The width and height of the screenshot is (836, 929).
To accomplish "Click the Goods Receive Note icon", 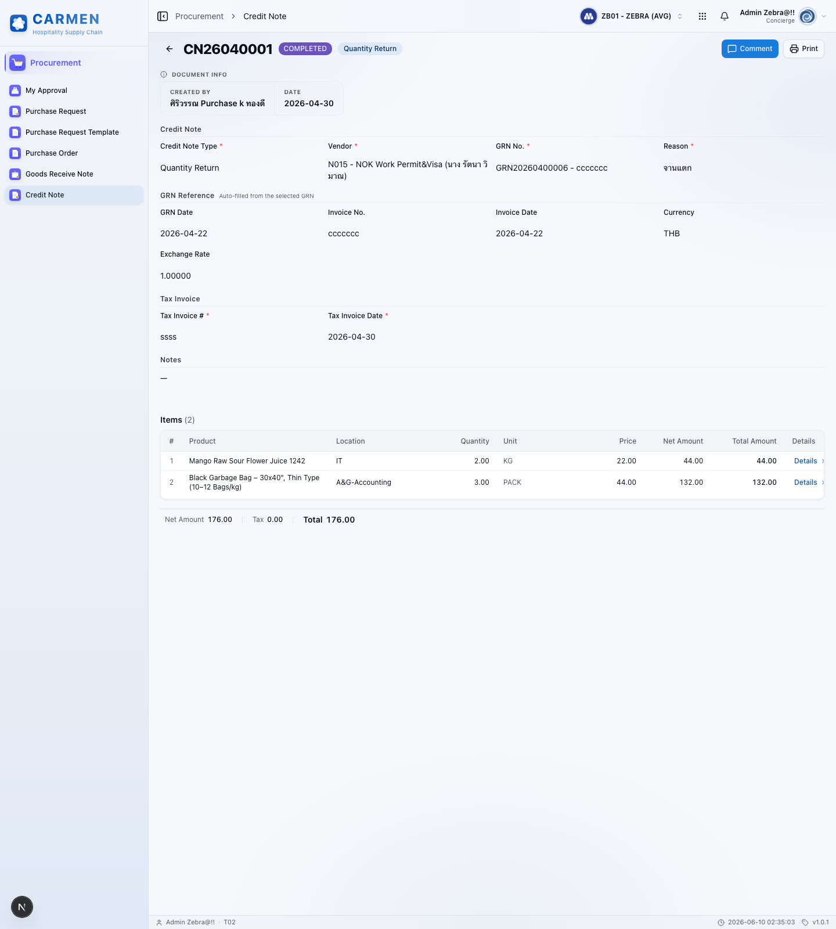I will pyautogui.click(x=15, y=174).
